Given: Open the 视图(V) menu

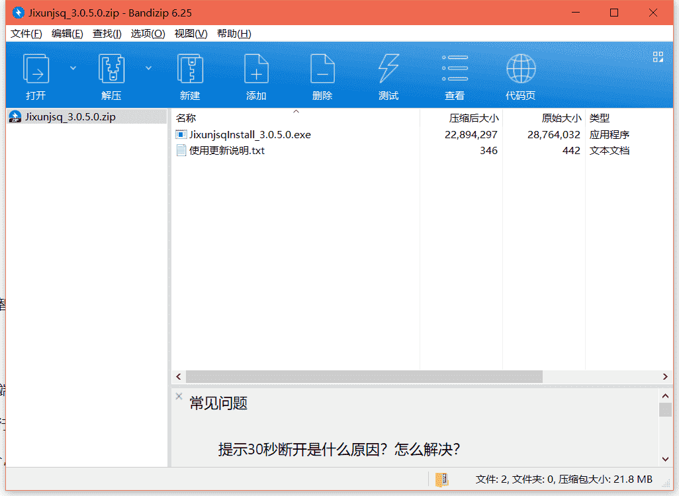Looking at the screenshot, I should [191, 34].
